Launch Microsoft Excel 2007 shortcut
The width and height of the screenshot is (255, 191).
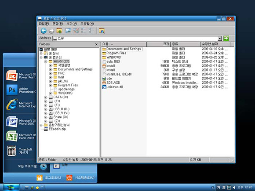[x=21, y=136]
